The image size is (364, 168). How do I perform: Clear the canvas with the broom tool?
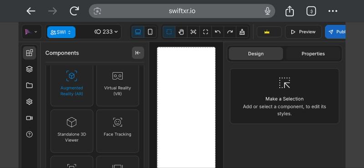coord(242,32)
